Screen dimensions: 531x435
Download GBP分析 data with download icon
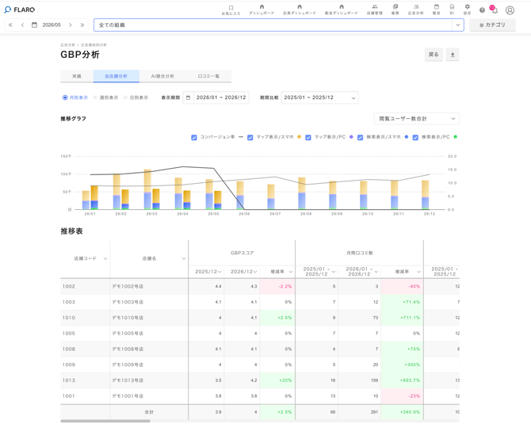click(x=453, y=55)
